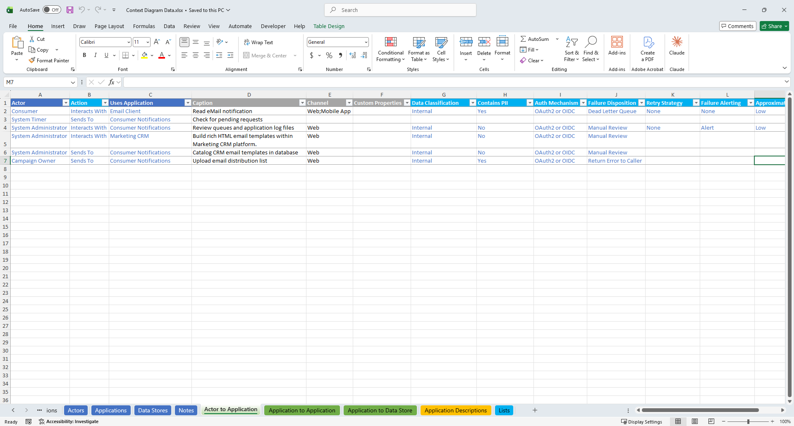Switch to Page Break Preview view
This screenshot has width=794, height=426.
click(x=711, y=421)
